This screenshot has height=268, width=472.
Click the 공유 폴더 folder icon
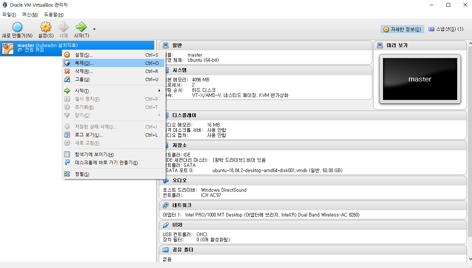point(166,250)
